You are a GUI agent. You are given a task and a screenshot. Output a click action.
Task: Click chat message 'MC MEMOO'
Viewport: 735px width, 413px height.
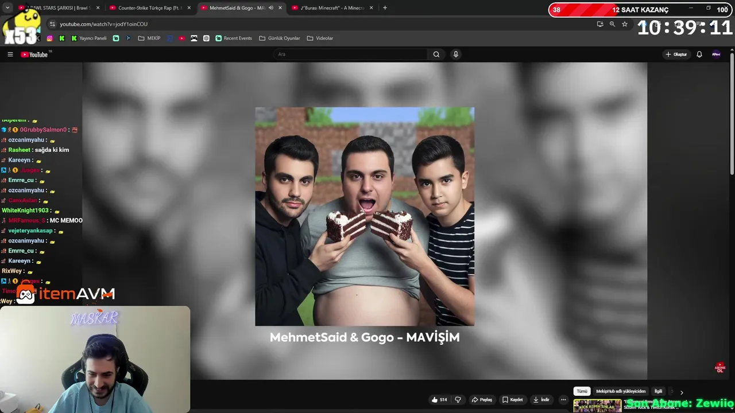tap(66, 220)
